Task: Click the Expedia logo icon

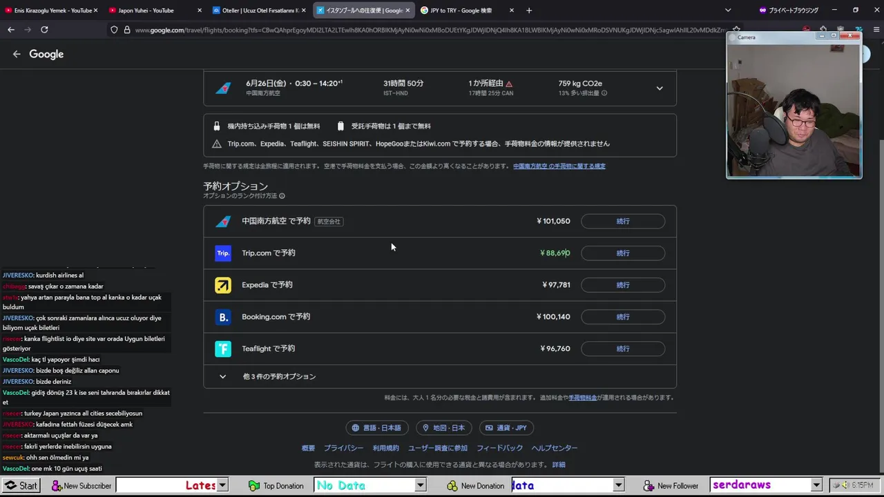Action: pos(223,285)
